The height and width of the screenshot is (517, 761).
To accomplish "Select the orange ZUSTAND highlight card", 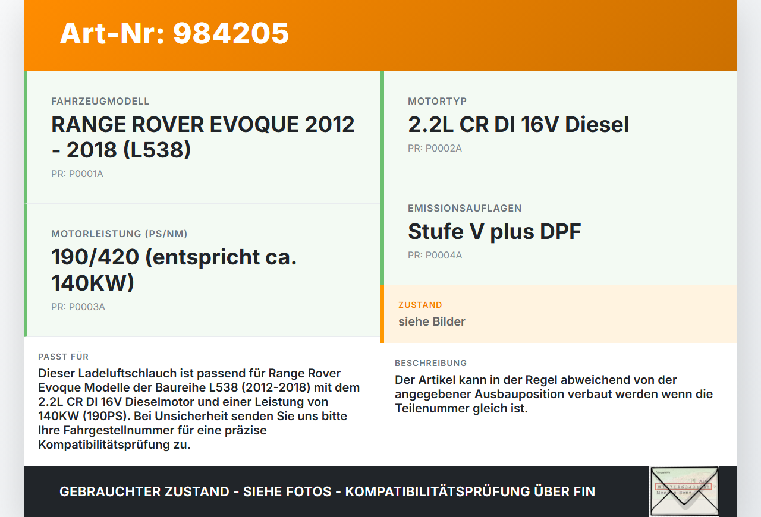I will coord(559,314).
